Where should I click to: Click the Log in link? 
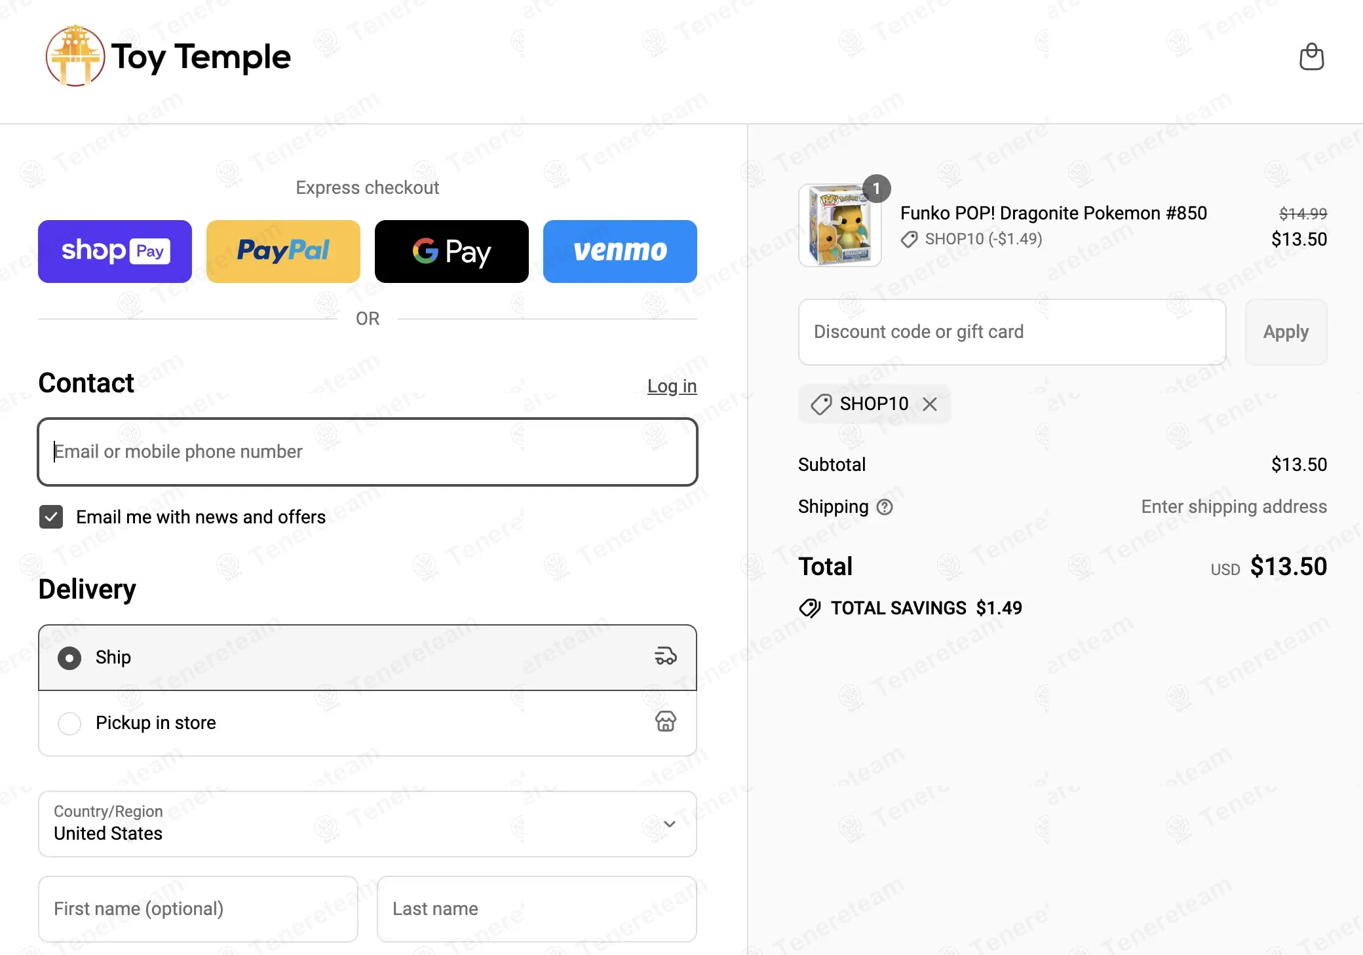pos(672,386)
